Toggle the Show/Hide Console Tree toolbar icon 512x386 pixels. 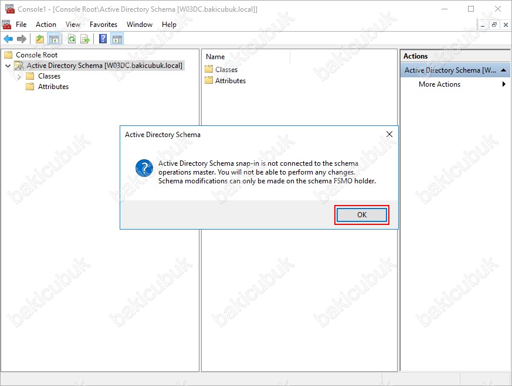54,39
